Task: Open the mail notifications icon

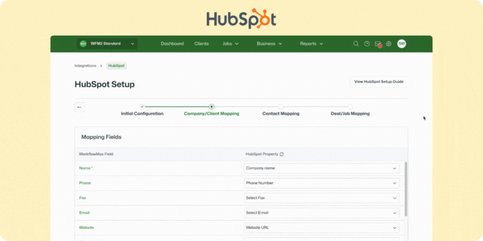Action: 378,44
